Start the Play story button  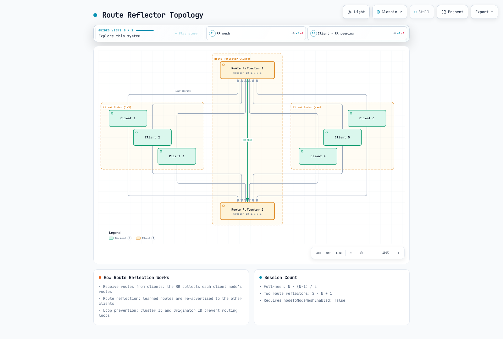186,33
